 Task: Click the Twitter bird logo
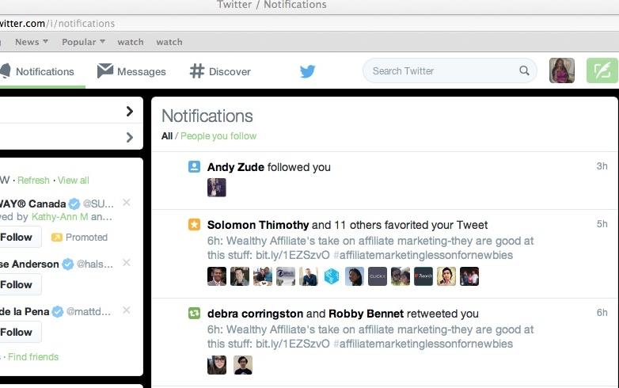pyautogui.click(x=307, y=71)
